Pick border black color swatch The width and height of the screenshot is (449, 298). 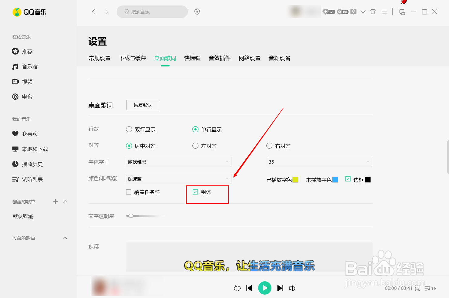click(x=368, y=180)
